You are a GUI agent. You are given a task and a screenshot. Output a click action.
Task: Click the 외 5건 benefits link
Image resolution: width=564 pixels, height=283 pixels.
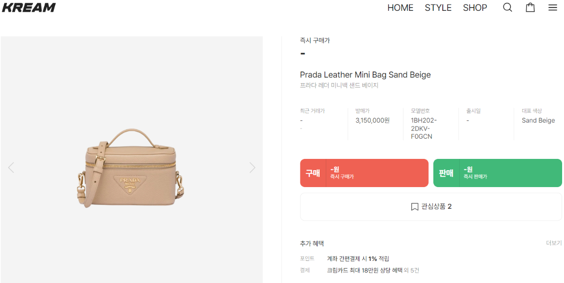(x=412, y=270)
